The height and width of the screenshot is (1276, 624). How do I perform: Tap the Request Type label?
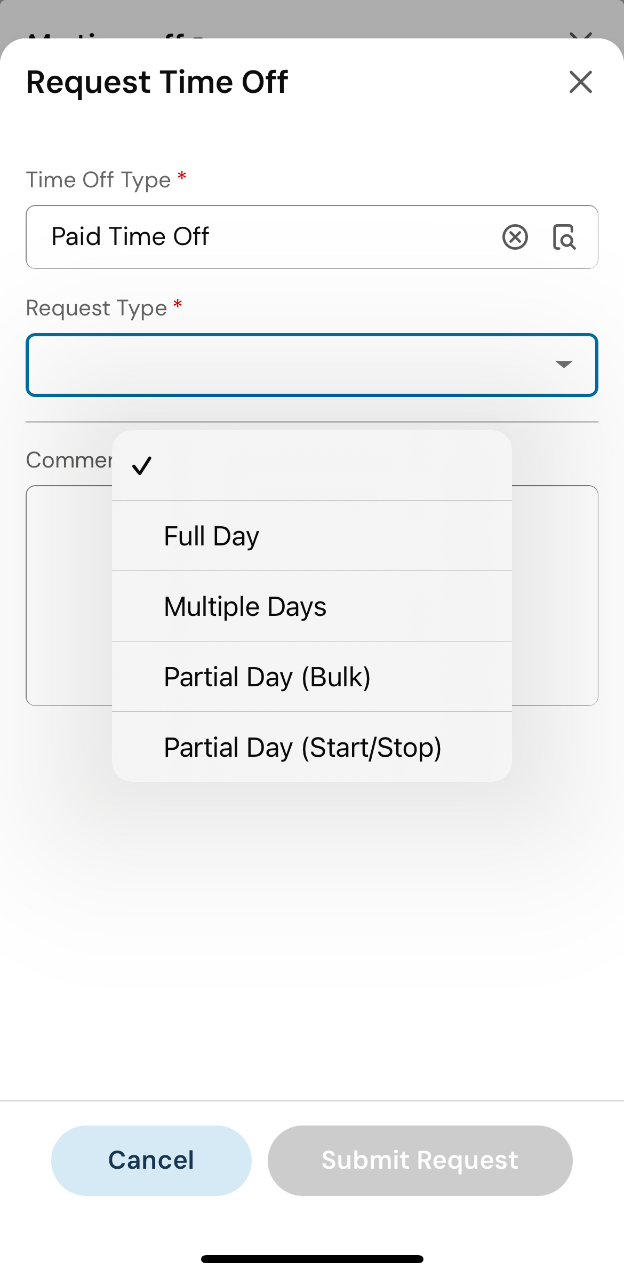(97, 308)
